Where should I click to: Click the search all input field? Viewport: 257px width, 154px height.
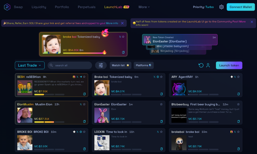pos(72,65)
